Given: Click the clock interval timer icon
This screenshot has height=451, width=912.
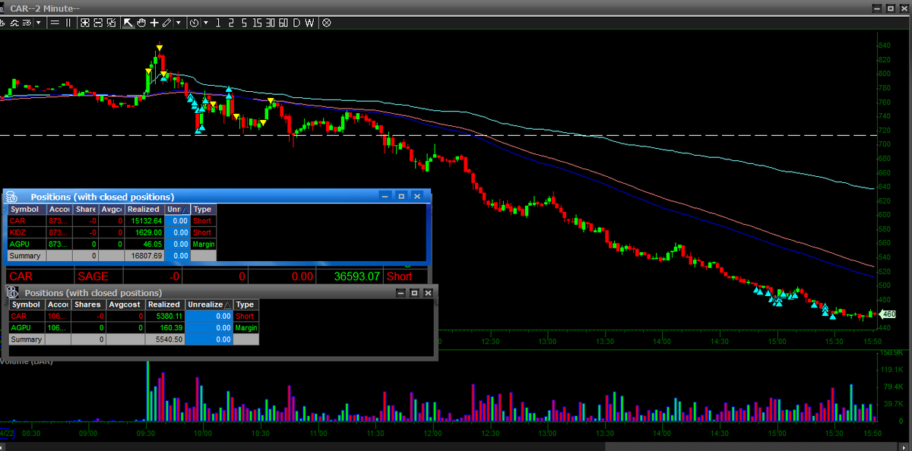Looking at the screenshot, I should (194, 23).
